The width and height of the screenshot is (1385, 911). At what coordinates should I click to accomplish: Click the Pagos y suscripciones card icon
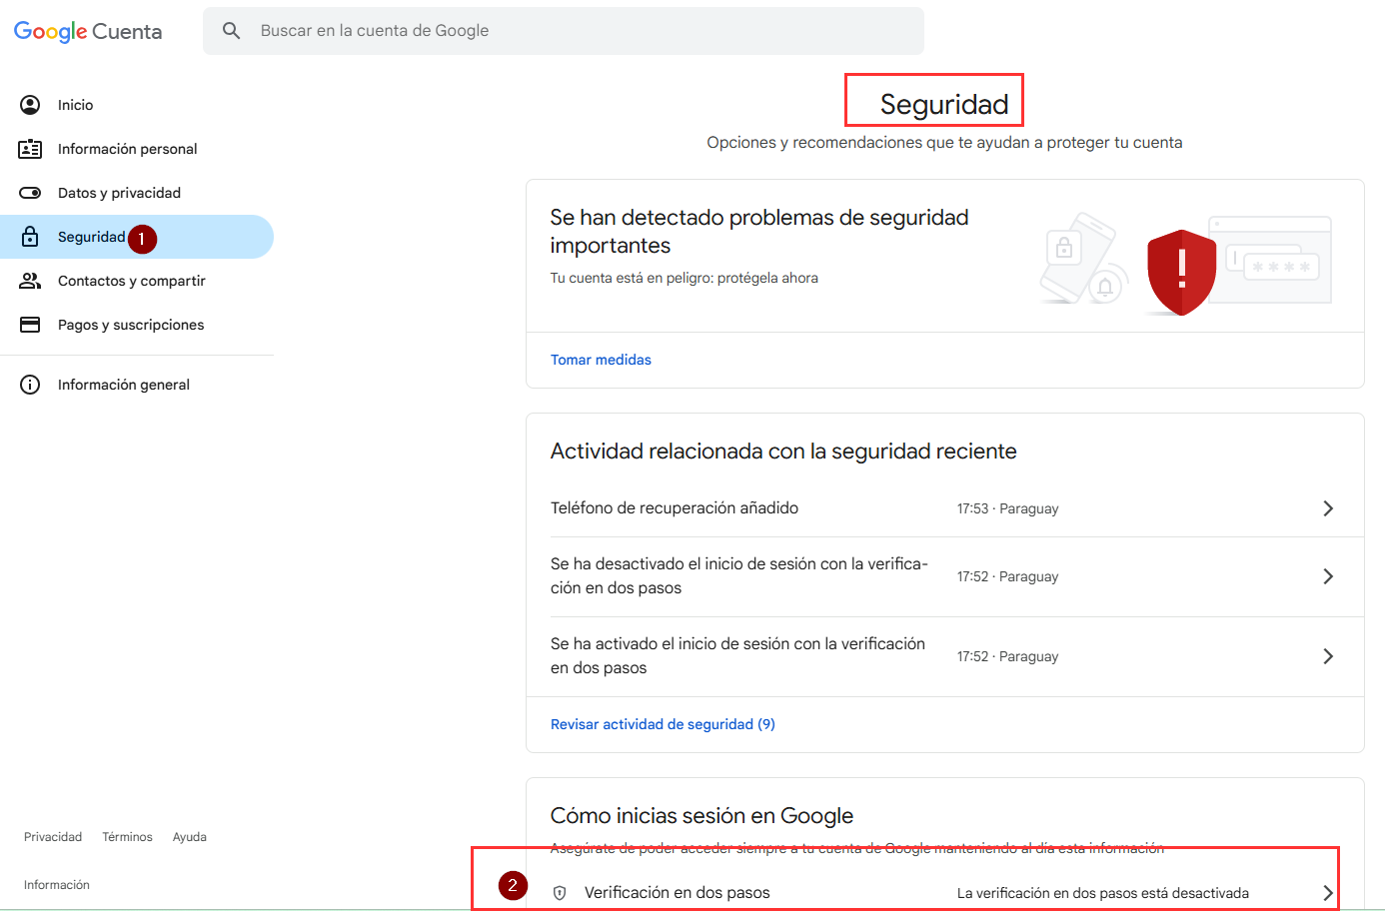tap(30, 325)
